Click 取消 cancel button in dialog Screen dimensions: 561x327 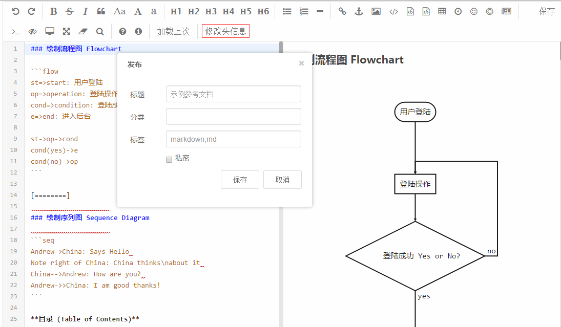tap(282, 180)
